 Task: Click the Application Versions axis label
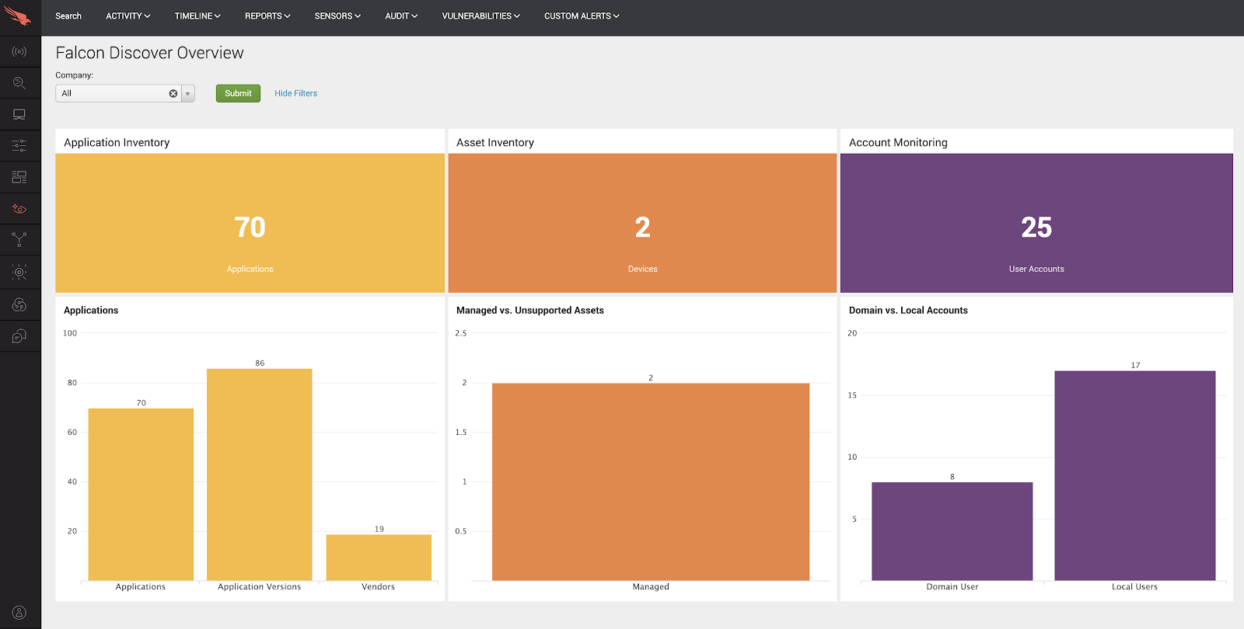260,587
